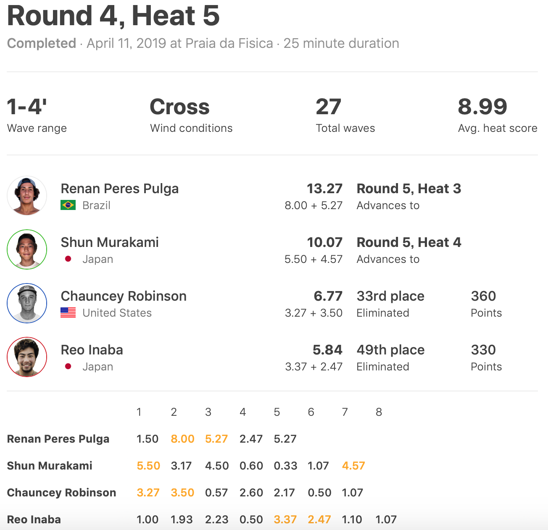The height and width of the screenshot is (530, 548).
Task: Click Renan Peres Pulga's 13.27 heat total
Action: pos(324,189)
